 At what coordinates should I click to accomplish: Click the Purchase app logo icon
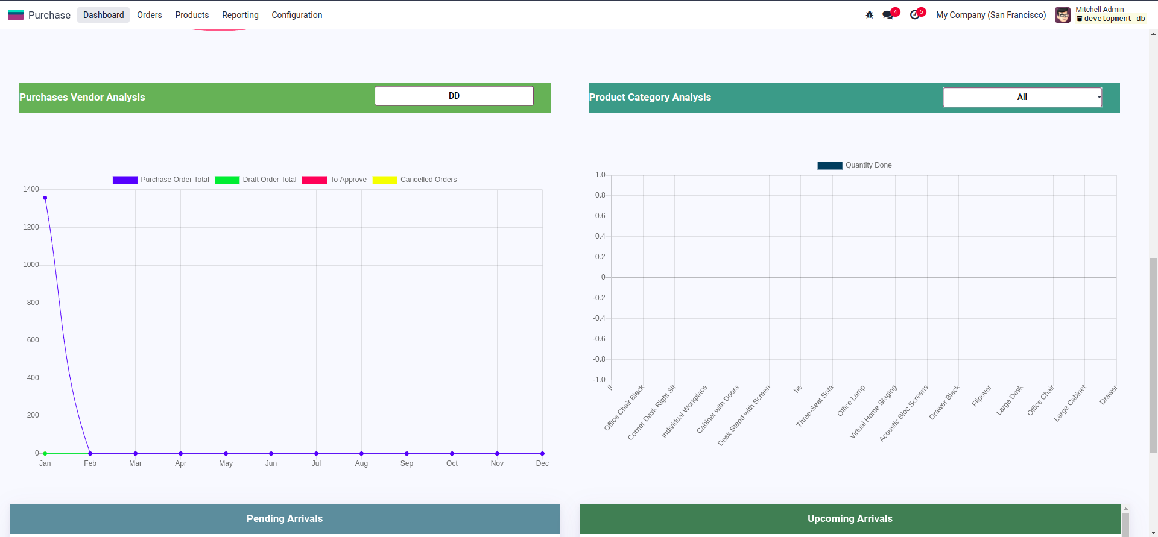point(16,15)
